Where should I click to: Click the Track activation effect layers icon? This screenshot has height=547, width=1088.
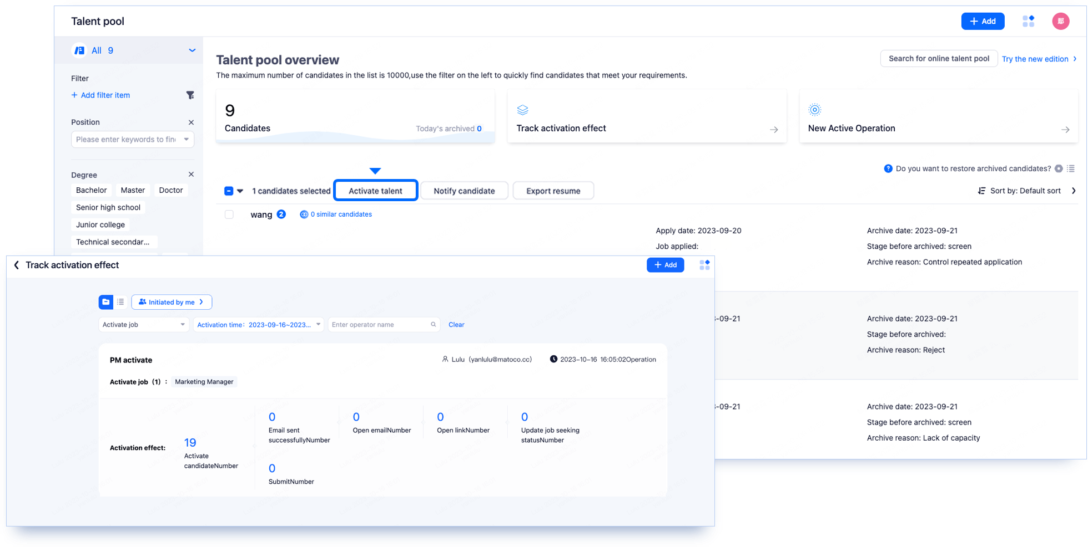coord(522,110)
